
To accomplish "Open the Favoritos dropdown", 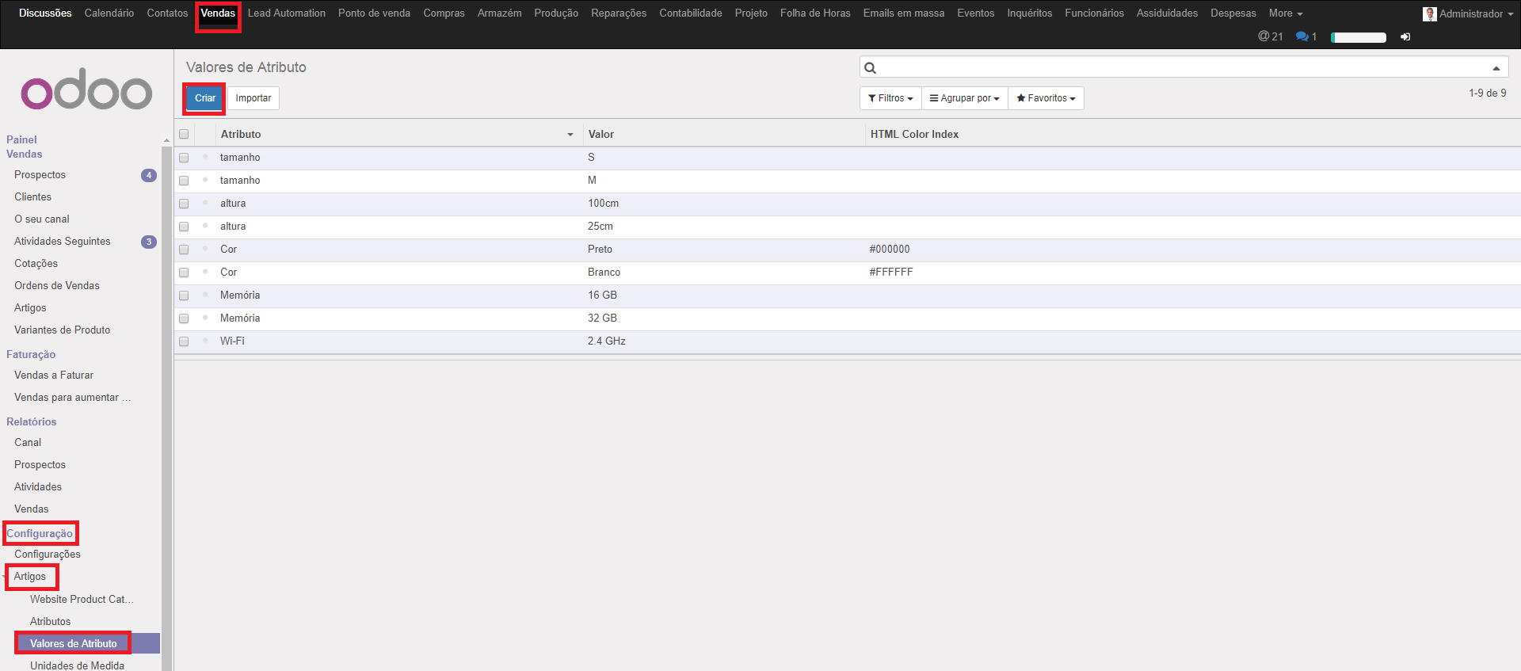I will [x=1046, y=98].
